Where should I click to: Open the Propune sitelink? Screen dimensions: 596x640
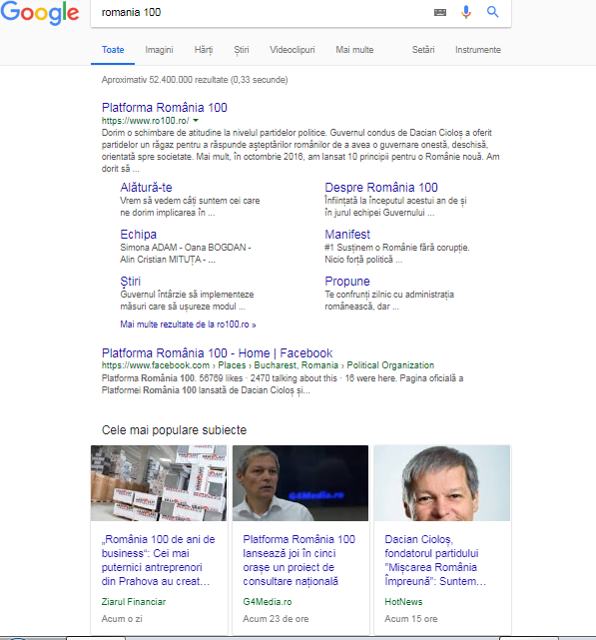click(347, 282)
